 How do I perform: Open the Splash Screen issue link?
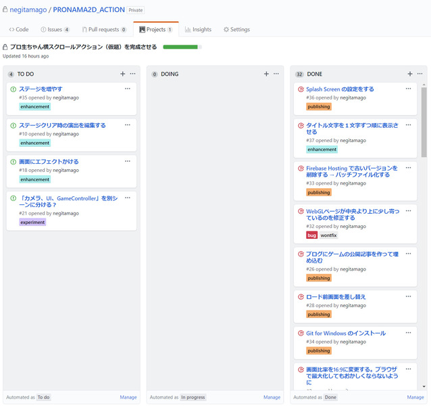pyautogui.click(x=340, y=89)
